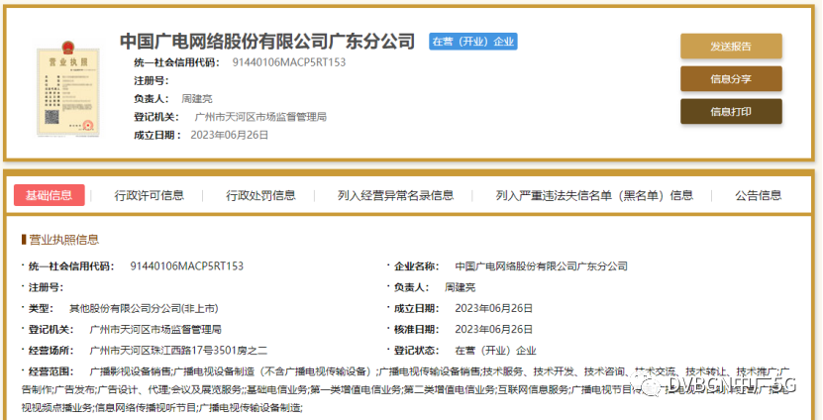Click the 在营（开业）企业 status badge
This screenshot has height=420, width=823.
(x=473, y=42)
